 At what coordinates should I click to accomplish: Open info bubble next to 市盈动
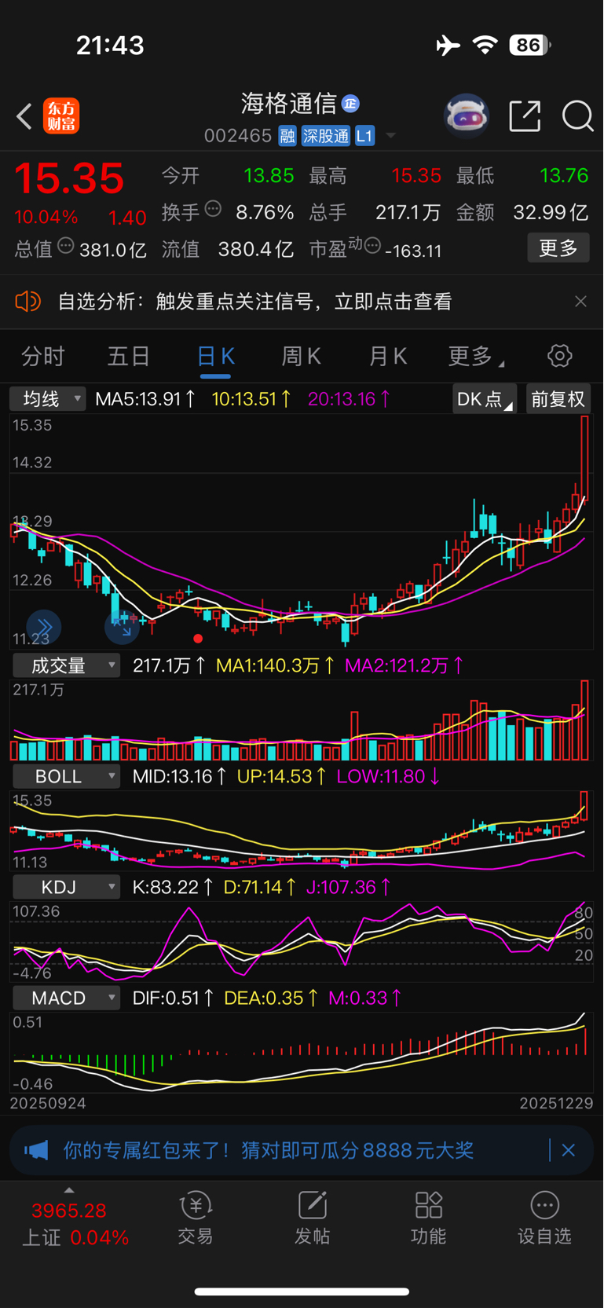[372, 246]
